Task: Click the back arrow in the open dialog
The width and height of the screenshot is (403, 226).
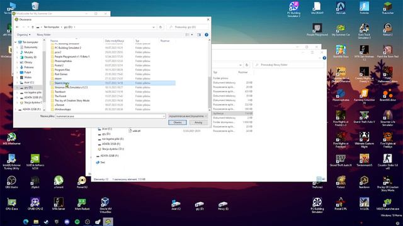Action: [x=17, y=27]
